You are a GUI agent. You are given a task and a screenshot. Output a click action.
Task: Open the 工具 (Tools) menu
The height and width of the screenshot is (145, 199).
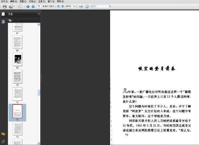[x=42, y=1]
